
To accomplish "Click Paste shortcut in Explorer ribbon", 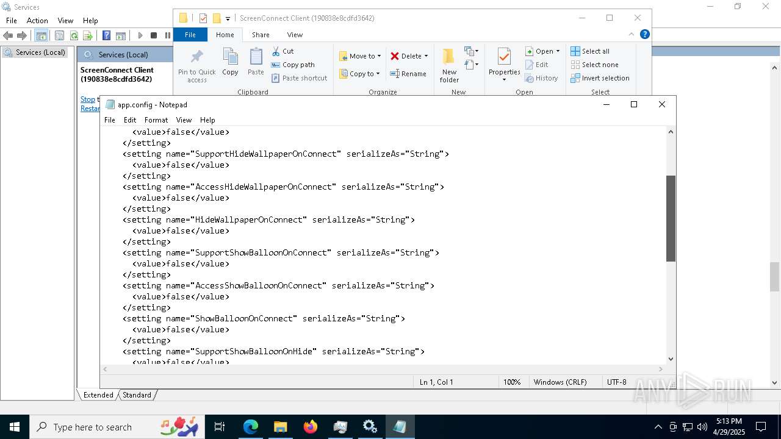I will click(299, 78).
